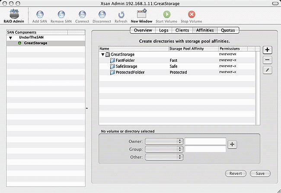
Task: Click the GreatStorage volume icon in the table
Action: click(x=108, y=54)
